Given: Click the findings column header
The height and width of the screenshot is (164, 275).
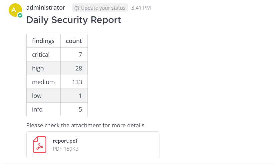Looking at the screenshot, I should pyautogui.click(x=43, y=41).
